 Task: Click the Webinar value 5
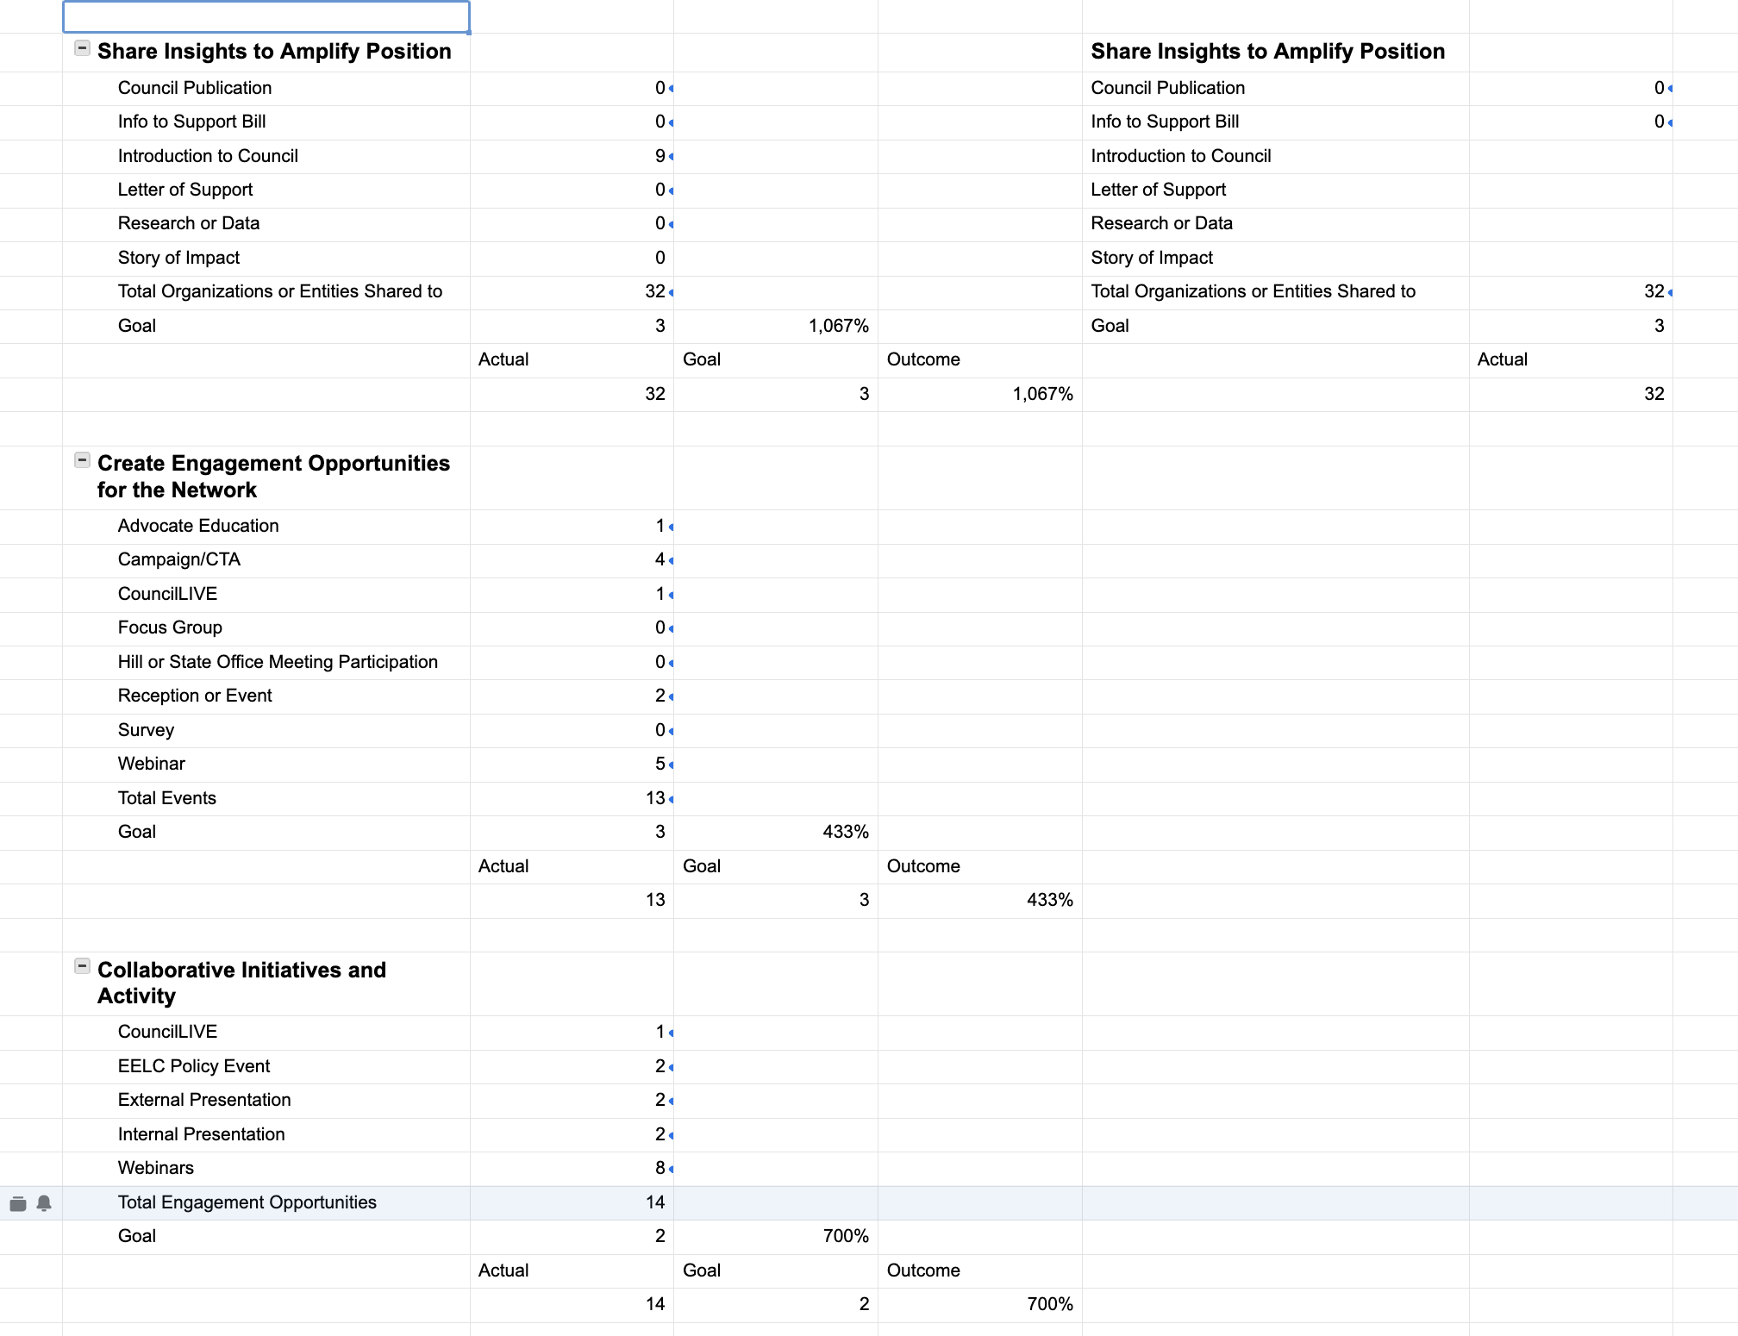[660, 764]
